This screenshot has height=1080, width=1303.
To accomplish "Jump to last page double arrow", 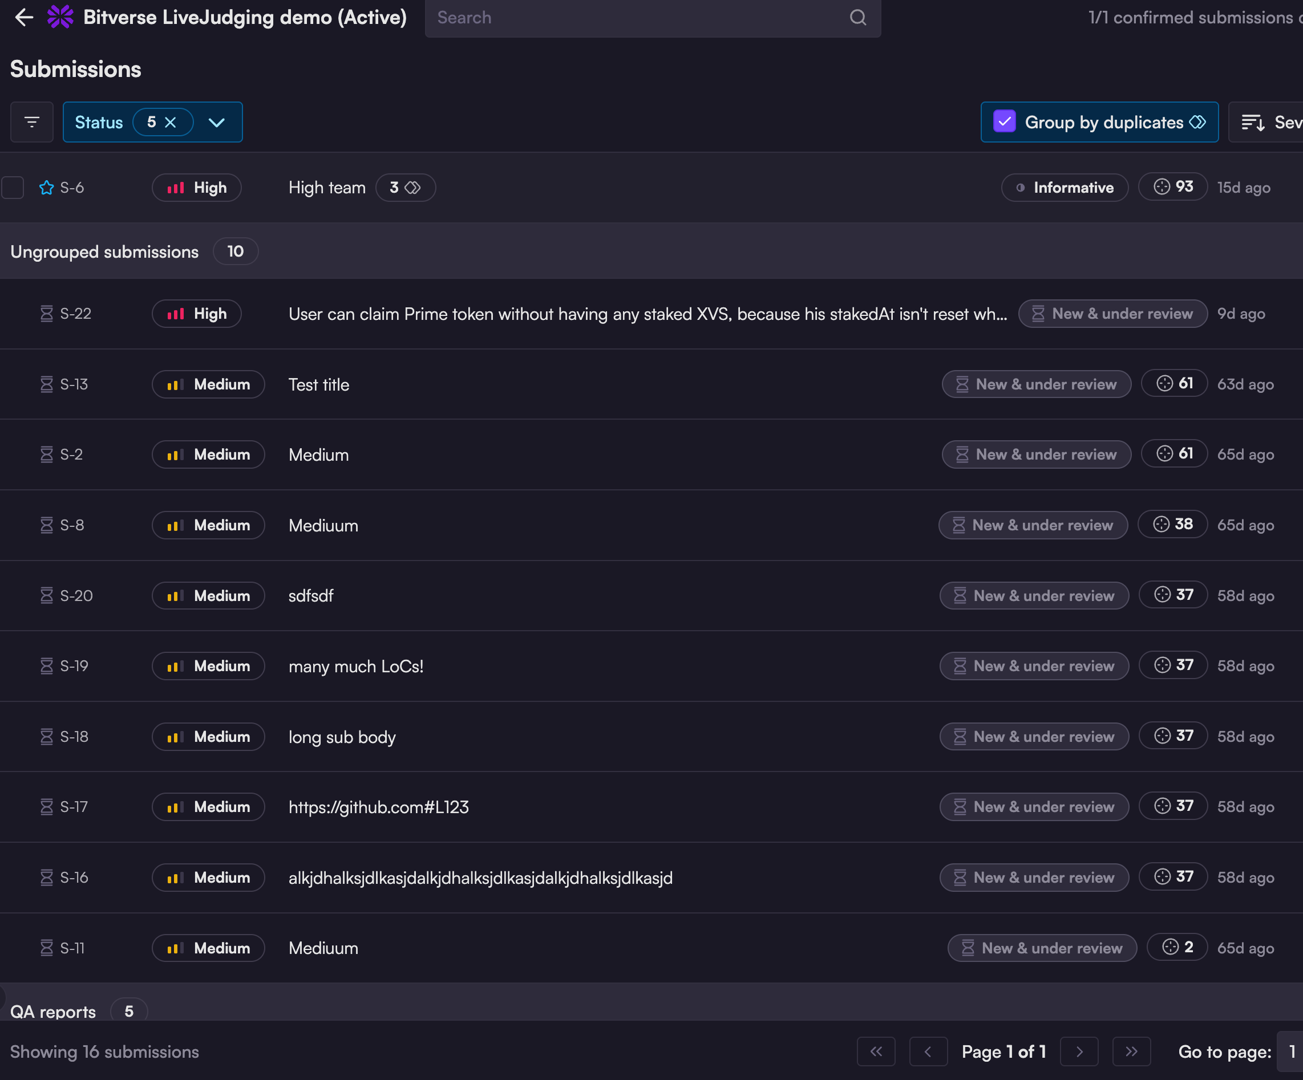I will [x=1131, y=1051].
